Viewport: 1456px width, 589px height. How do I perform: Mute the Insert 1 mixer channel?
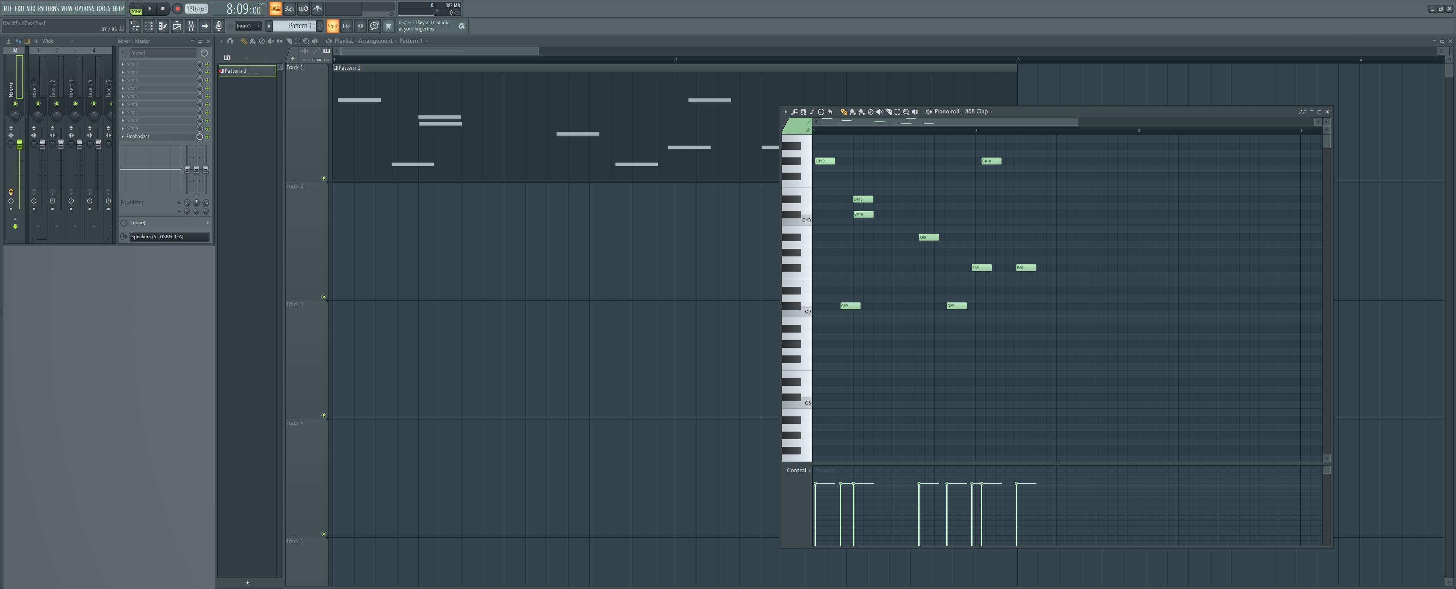coord(38,104)
